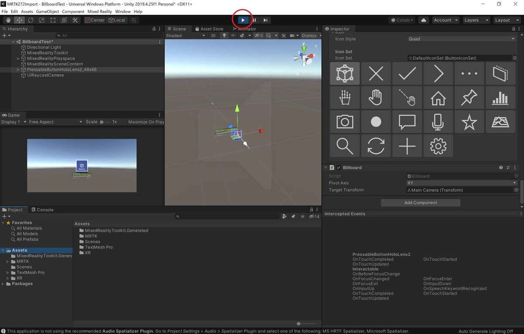
Task: Expand PressableButtonHoloLens2_48x48 in Hierarchy
Action: (x=18, y=70)
